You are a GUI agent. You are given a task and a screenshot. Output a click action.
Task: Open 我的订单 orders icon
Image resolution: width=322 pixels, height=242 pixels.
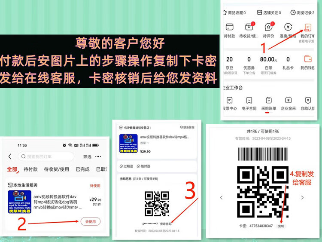(308, 28)
